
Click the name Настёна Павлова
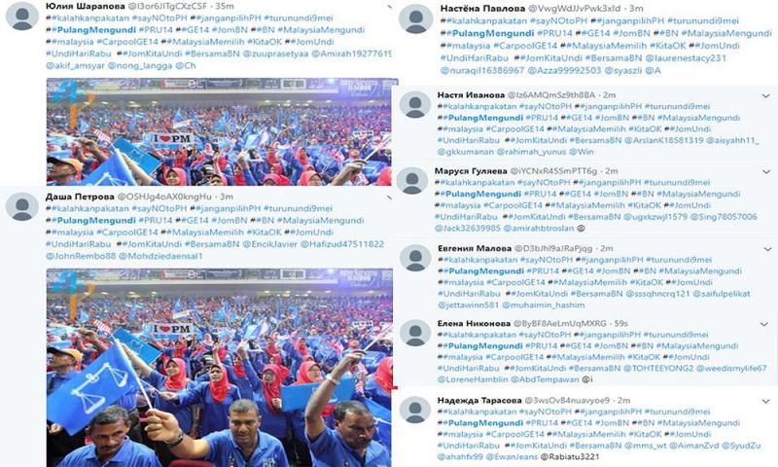(x=482, y=9)
